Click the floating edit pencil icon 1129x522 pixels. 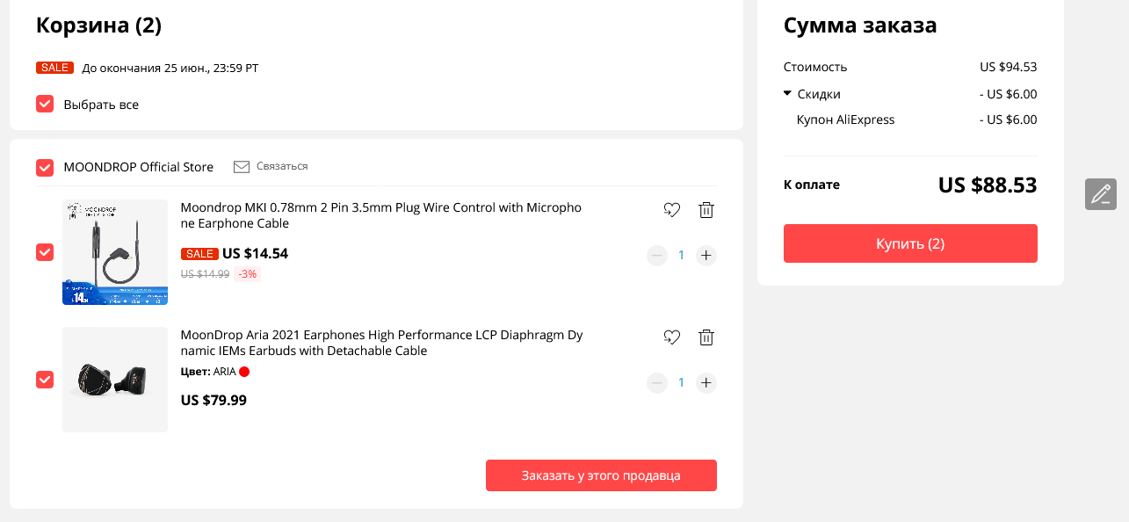click(x=1100, y=194)
